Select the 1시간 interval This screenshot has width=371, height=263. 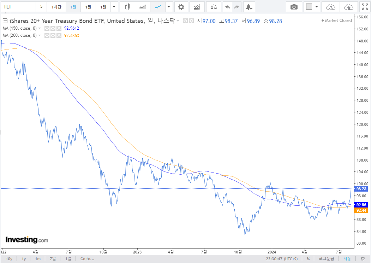click(x=56, y=7)
